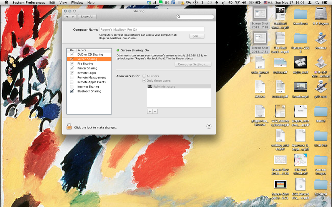Select Screen Shot 2013...7.18 thumbnail
This screenshot has height=207, width=332.
pos(260,14)
